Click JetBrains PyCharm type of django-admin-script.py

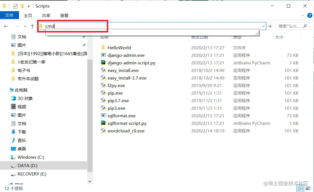[x=252, y=63]
